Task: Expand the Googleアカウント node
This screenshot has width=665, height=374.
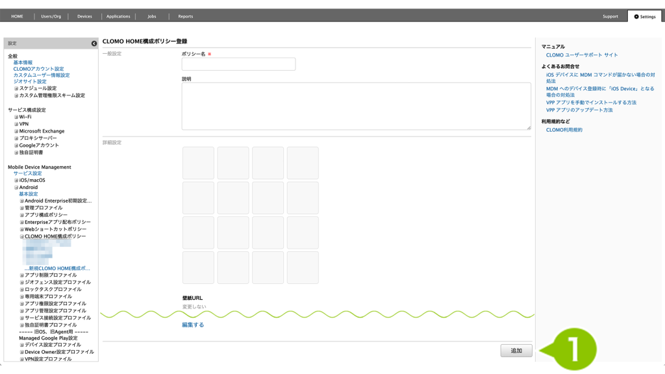Action: click(16, 145)
